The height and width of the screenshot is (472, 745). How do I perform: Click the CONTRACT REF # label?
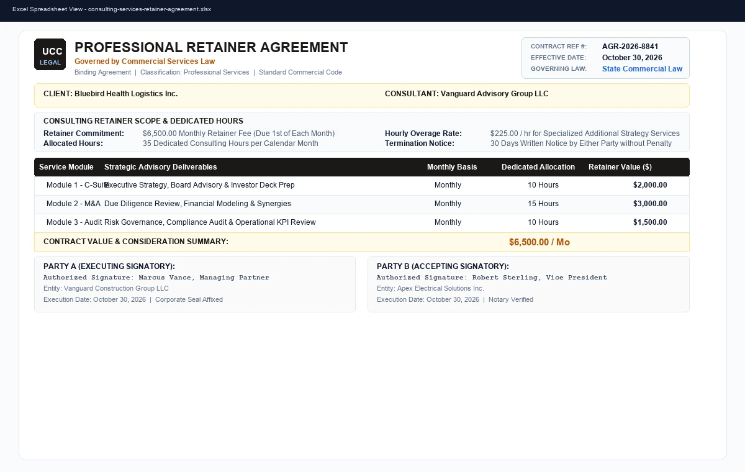tap(559, 47)
